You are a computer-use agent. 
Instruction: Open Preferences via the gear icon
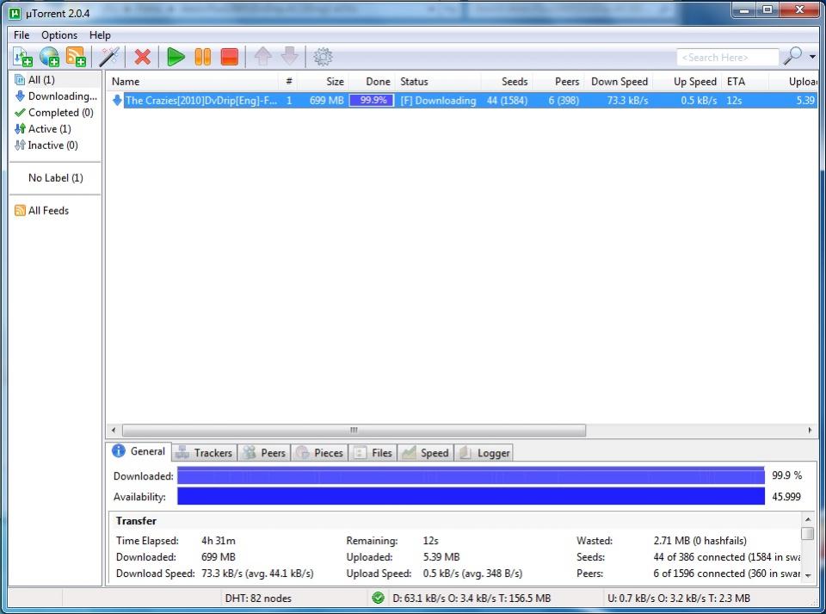pos(323,57)
